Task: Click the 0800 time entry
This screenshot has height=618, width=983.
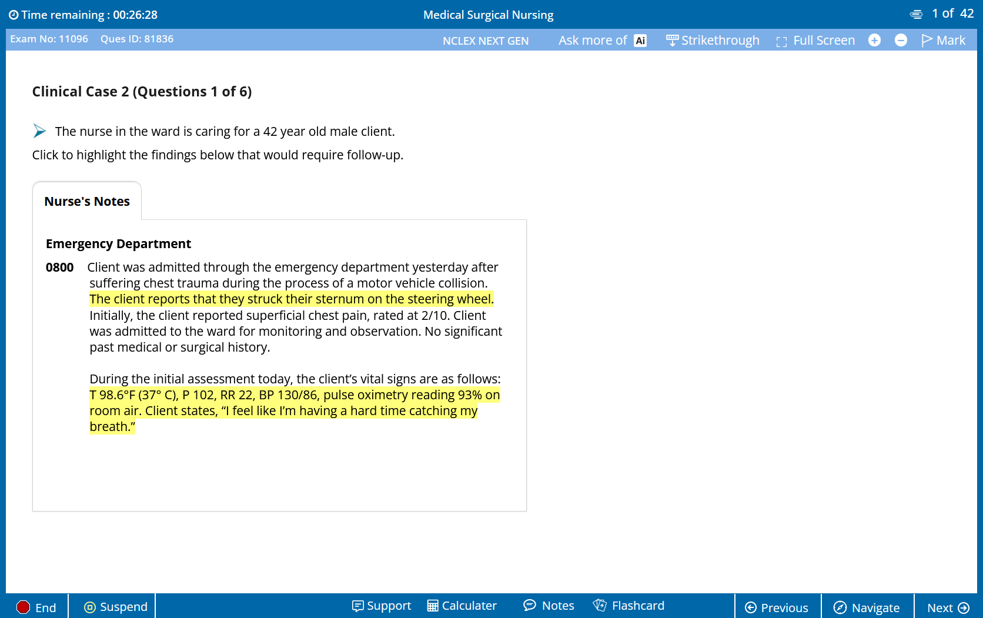Action: 60,268
